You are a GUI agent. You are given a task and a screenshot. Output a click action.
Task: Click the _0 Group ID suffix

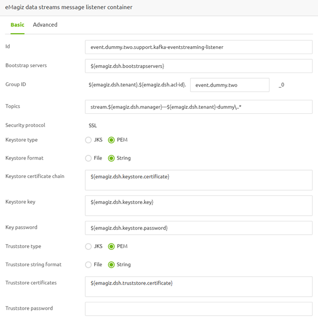[x=281, y=85]
